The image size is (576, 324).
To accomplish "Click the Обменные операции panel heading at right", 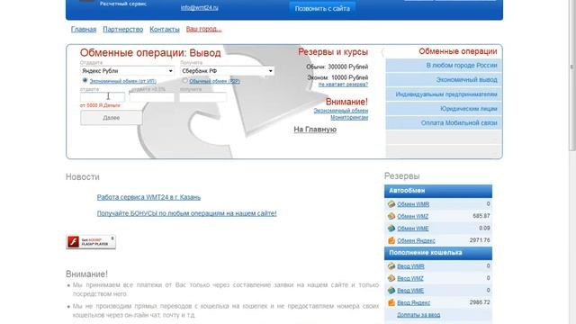I will click(x=458, y=51).
